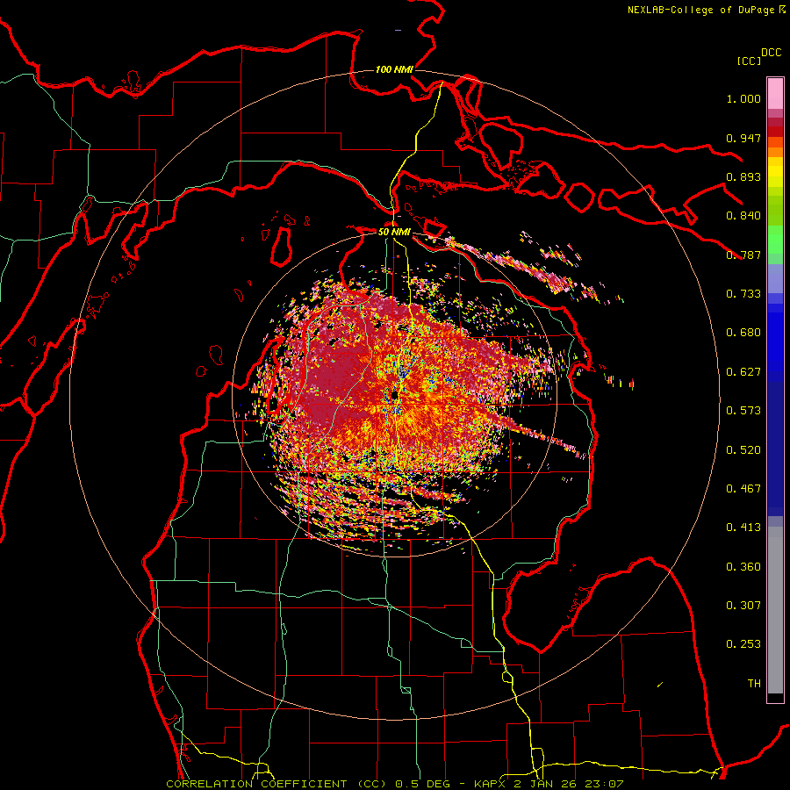The image size is (790, 790).
Task: Click the 0.947 scale value
Action: click(743, 138)
